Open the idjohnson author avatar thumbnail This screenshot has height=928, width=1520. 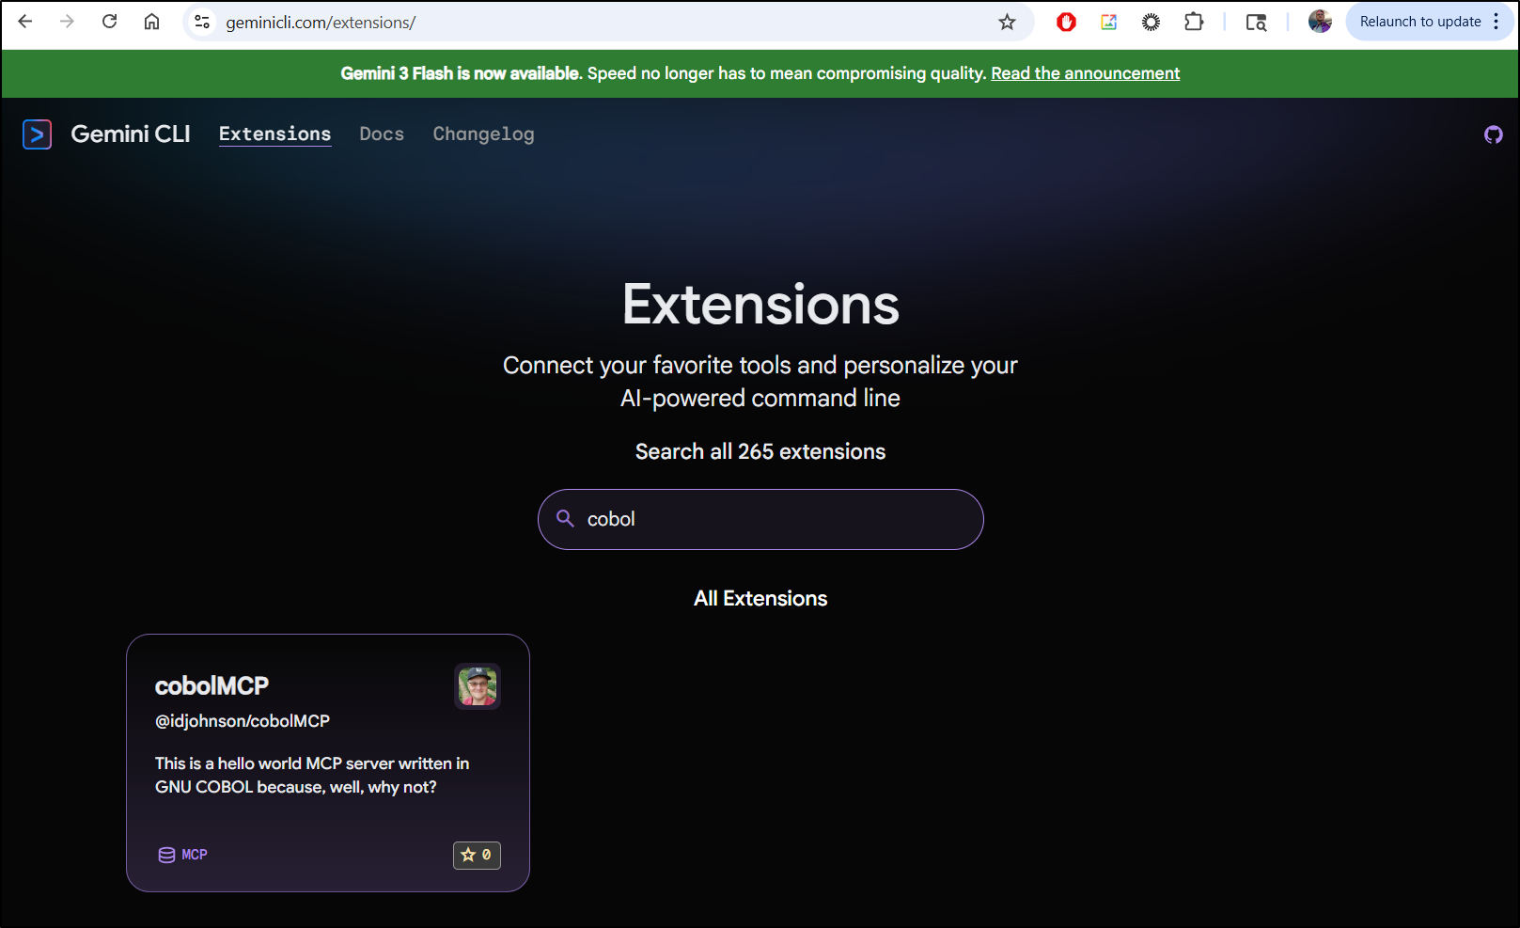(x=478, y=686)
